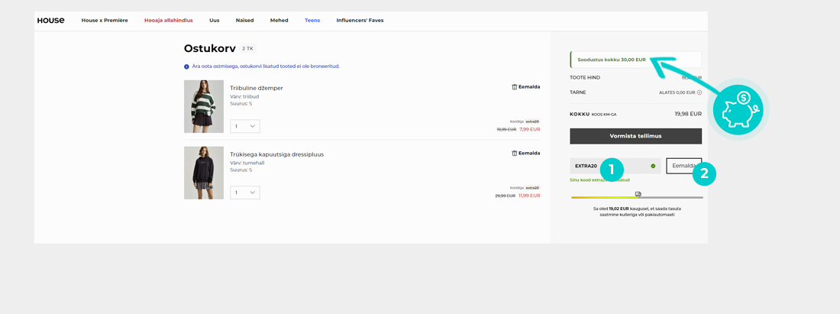Click the Vormista tellimus button
Screen dimensions: 840x314
(635, 136)
